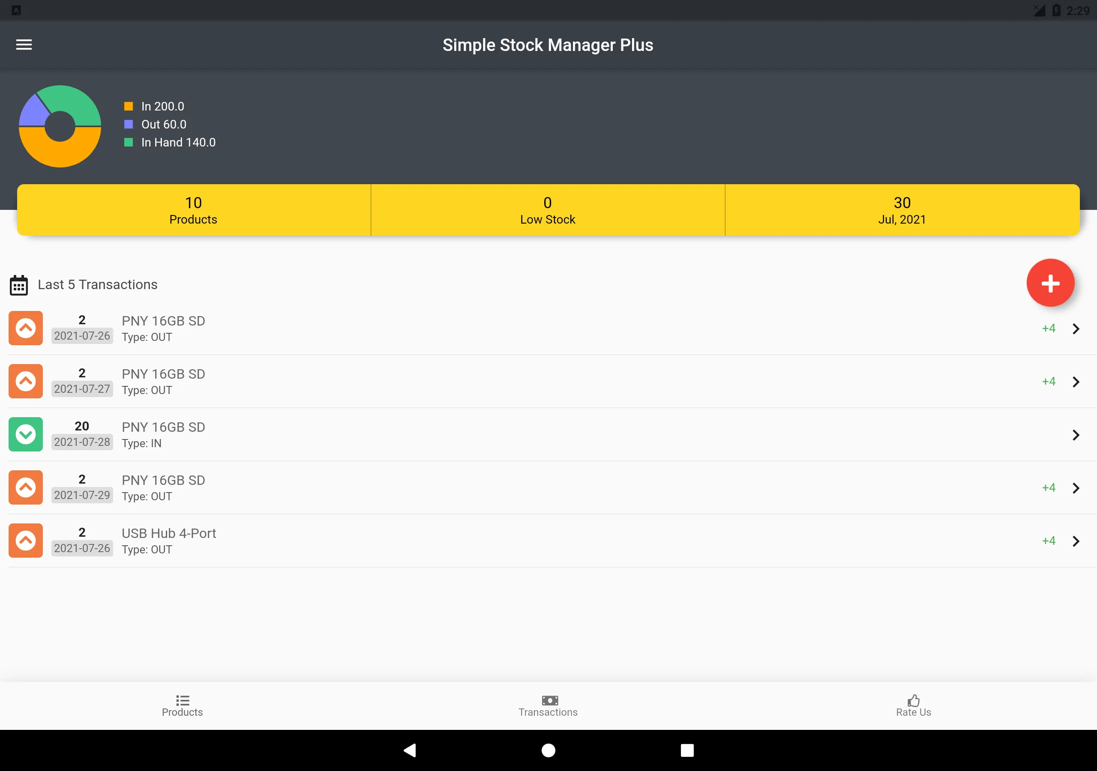Select the Products tab at bottom
The width and height of the screenshot is (1097, 771).
tap(182, 705)
